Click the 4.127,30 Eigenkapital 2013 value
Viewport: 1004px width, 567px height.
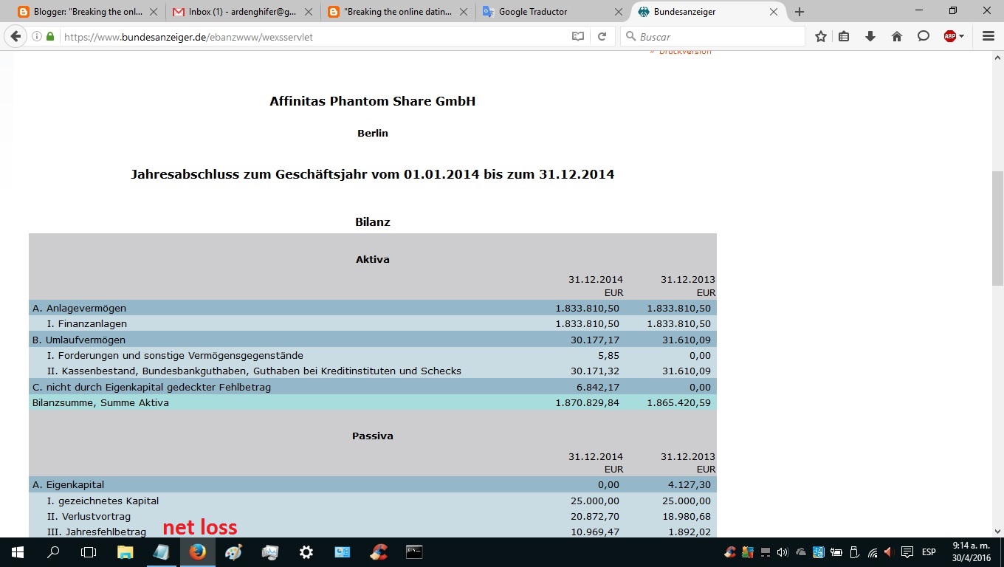click(x=690, y=485)
